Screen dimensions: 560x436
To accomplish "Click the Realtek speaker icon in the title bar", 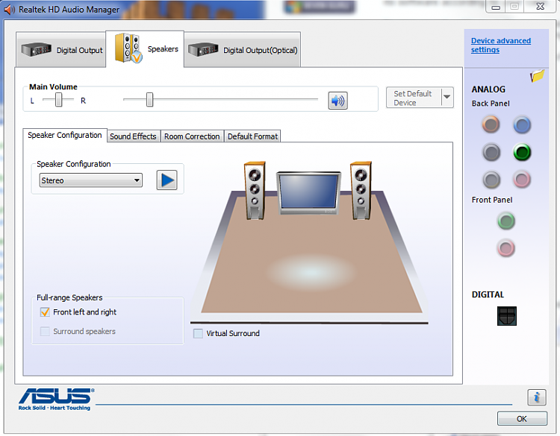I will 9,10.
